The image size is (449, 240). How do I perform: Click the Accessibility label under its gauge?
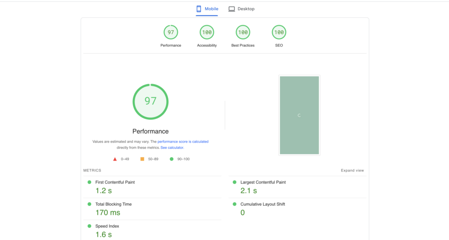pyautogui.click(x=207, y=45)
